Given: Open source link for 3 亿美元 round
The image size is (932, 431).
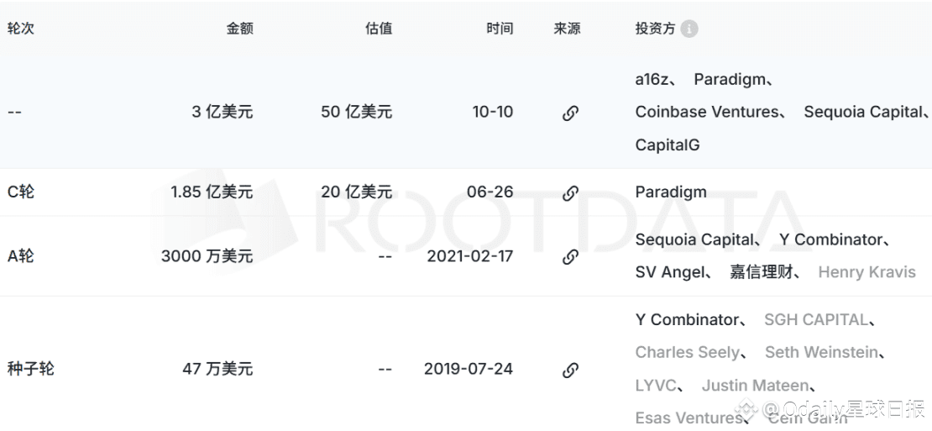Looking at the screenshot, I should [x=570, y=113].
